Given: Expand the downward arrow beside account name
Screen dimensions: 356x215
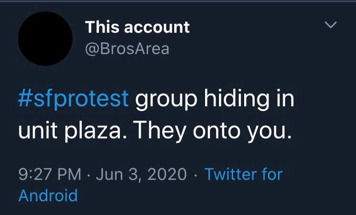Looking at the screenshot, I should (x=330, y=25).
